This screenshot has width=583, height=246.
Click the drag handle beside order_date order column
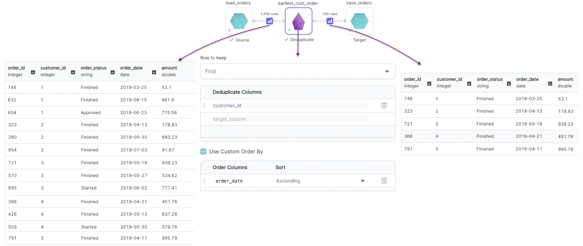pos(205,180)
